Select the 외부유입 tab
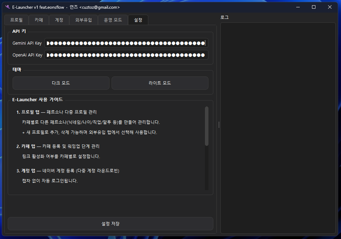Screen dimensions: 341x239 [84, 20]
